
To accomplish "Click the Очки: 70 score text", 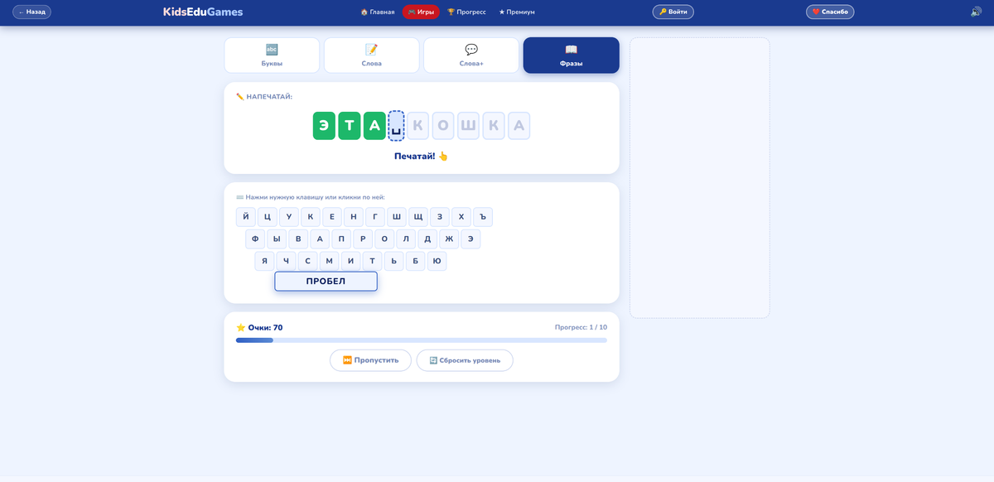I will pos(259,328).
